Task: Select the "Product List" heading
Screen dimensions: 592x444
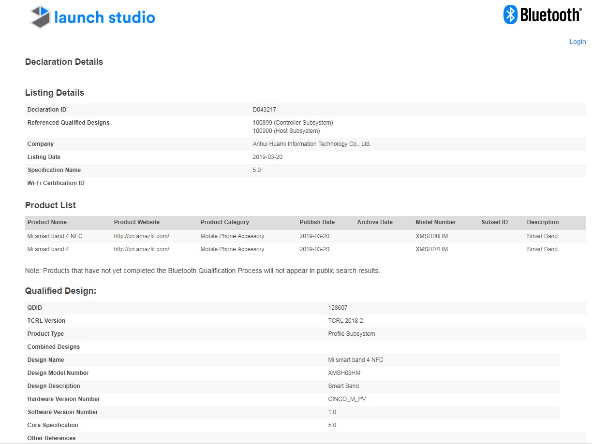Action: (x=50, y=205)
